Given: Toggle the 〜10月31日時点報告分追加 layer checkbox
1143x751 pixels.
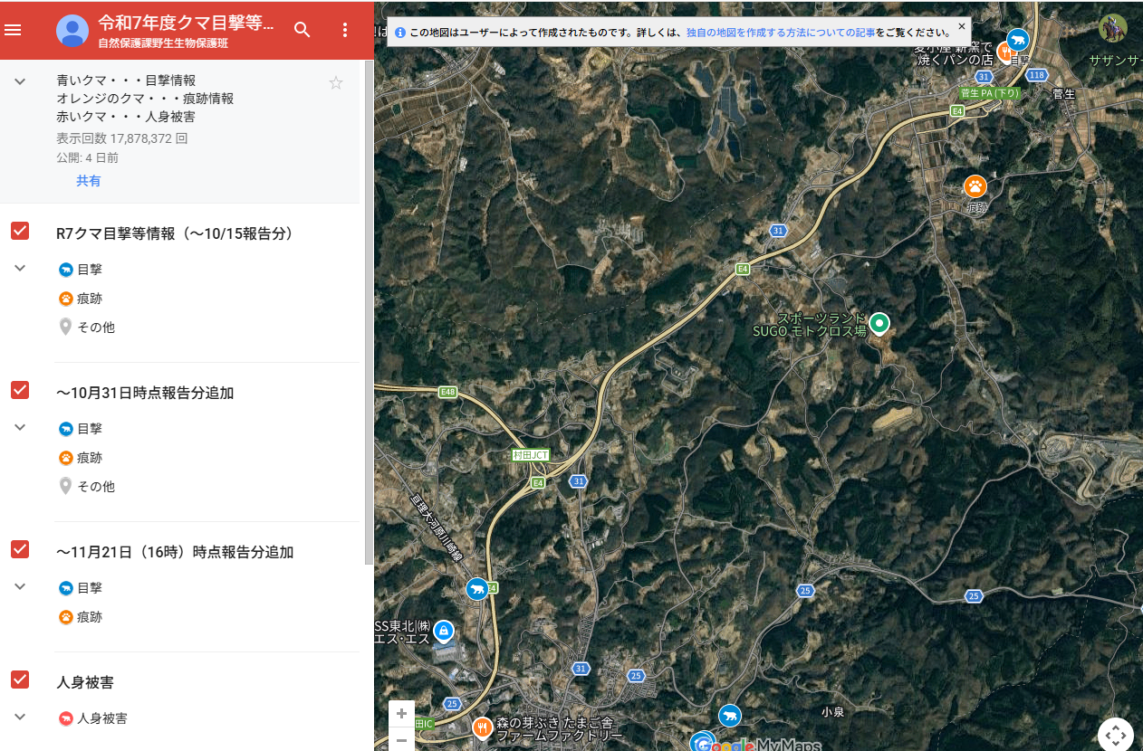Looking at the screenshot, I should 20,390.
